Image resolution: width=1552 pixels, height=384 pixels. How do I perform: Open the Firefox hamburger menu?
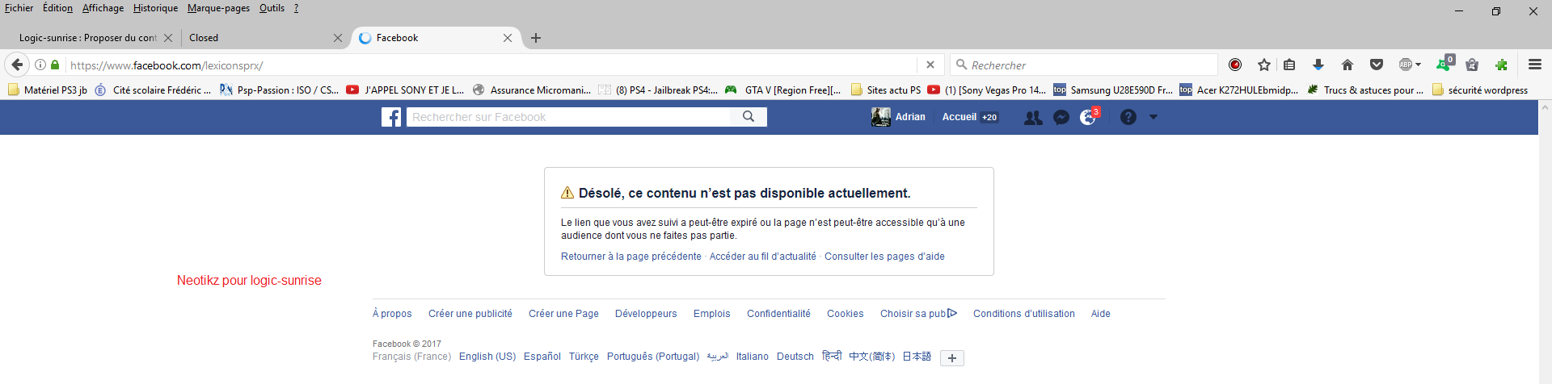1534,65
